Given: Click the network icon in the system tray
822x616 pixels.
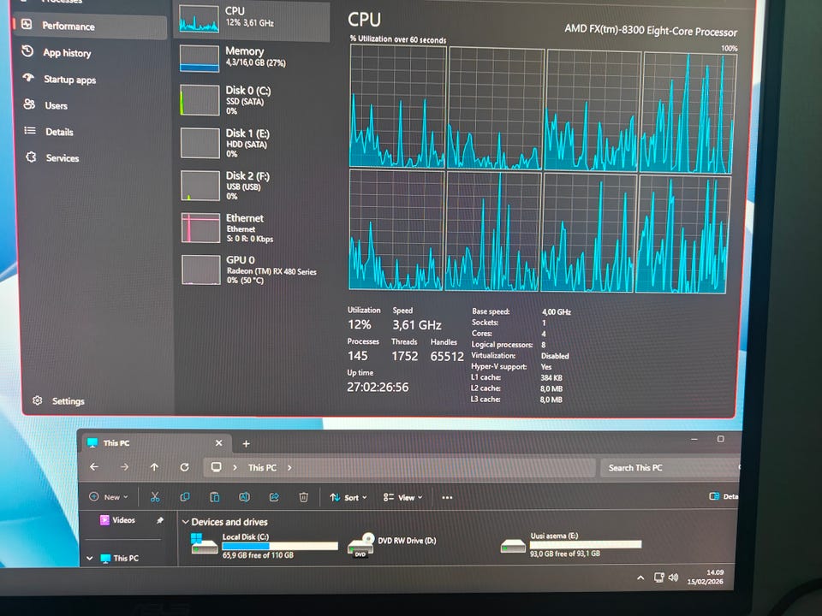Looking at the screenshot, I should 658,577.
